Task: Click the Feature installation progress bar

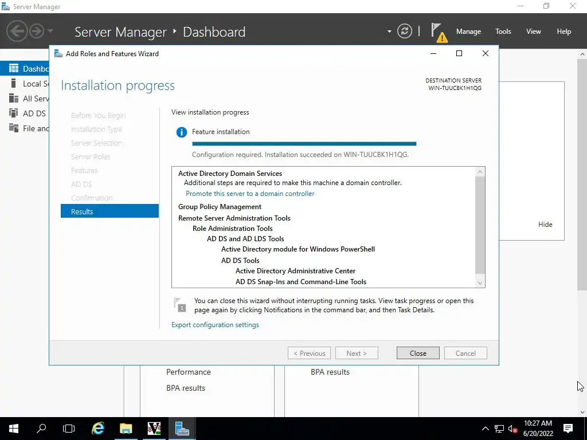Action: point(304,144)
